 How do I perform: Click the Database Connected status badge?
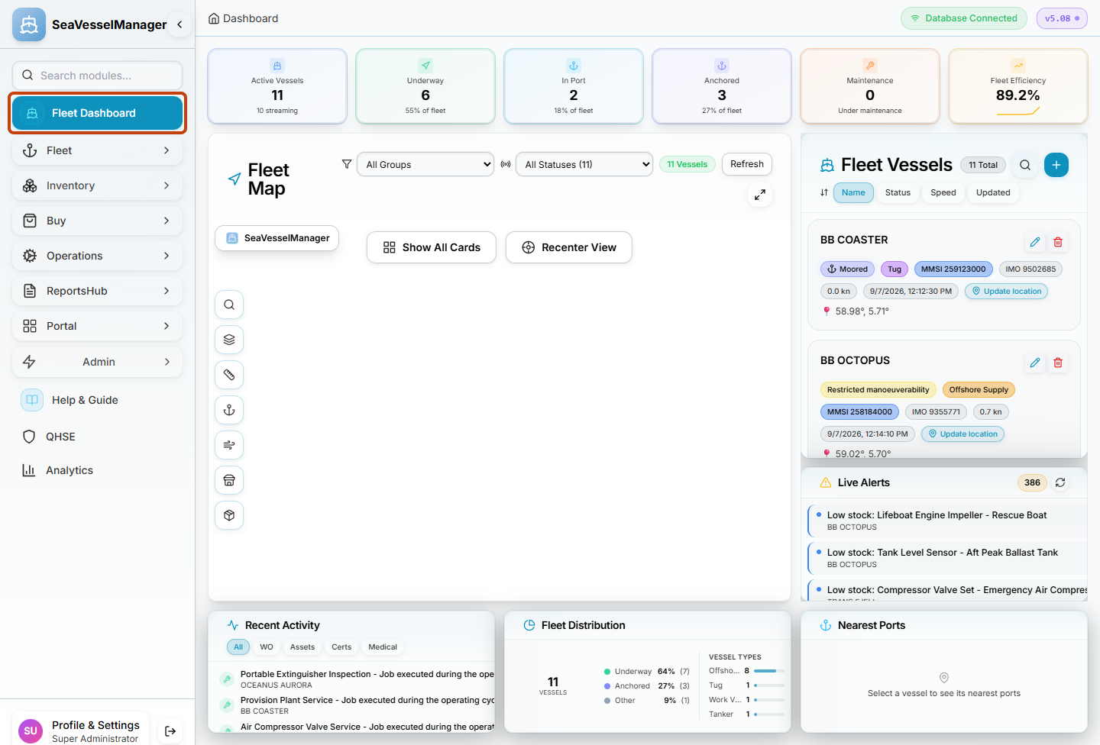coord(964,18)
